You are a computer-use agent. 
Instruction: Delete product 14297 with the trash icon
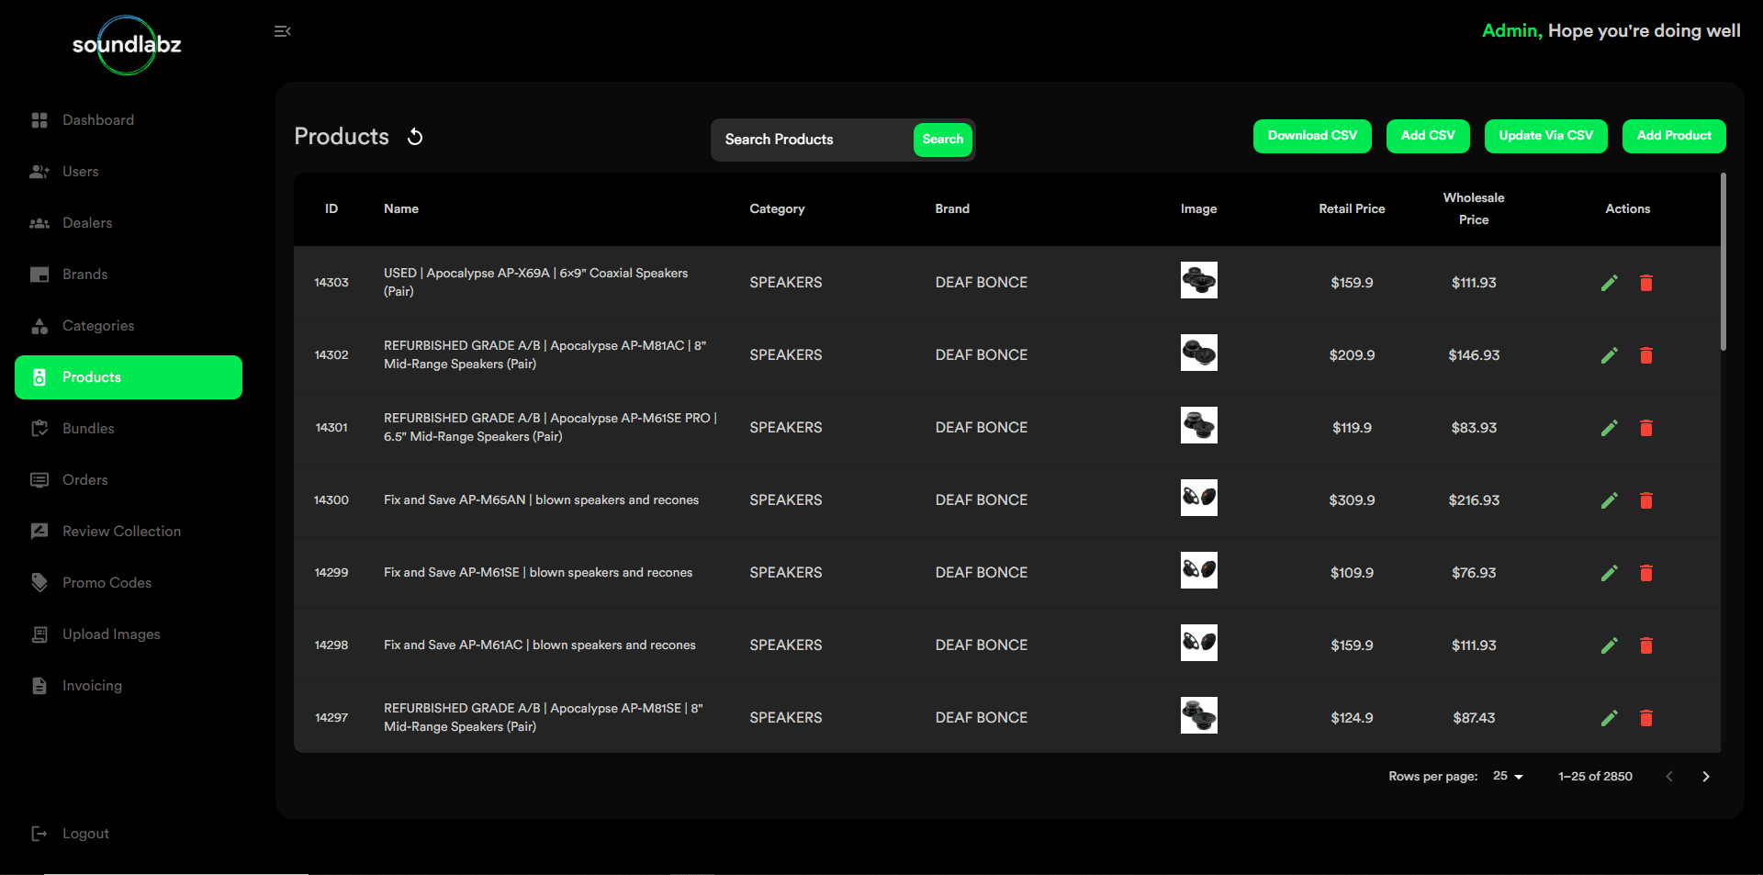click(1646, 718)
